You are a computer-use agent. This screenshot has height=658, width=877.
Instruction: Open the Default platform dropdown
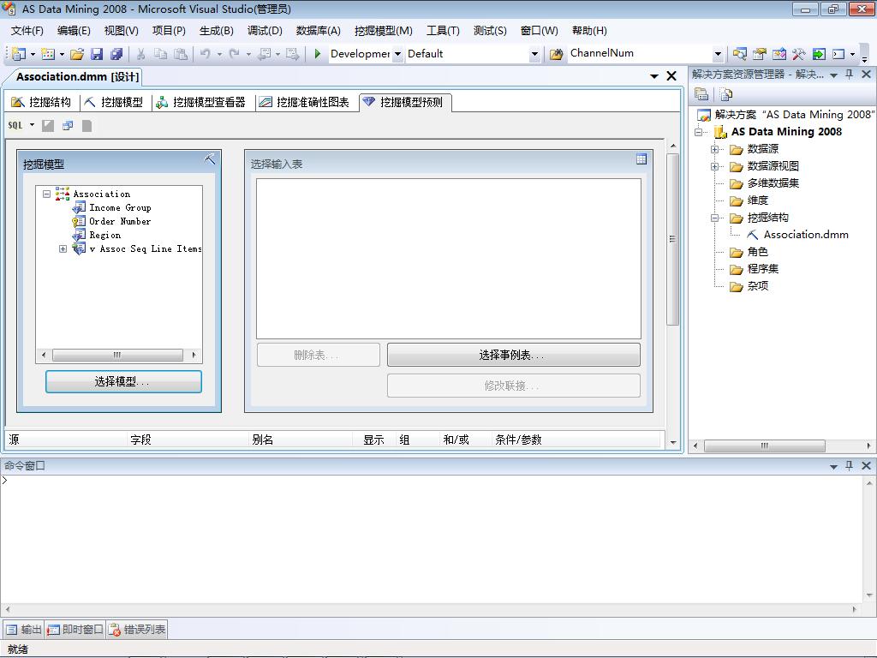(534, 54)
